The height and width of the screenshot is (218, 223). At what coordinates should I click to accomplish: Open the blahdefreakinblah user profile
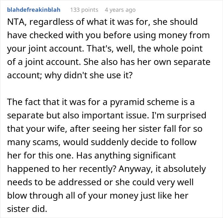[x=34, y=10]
